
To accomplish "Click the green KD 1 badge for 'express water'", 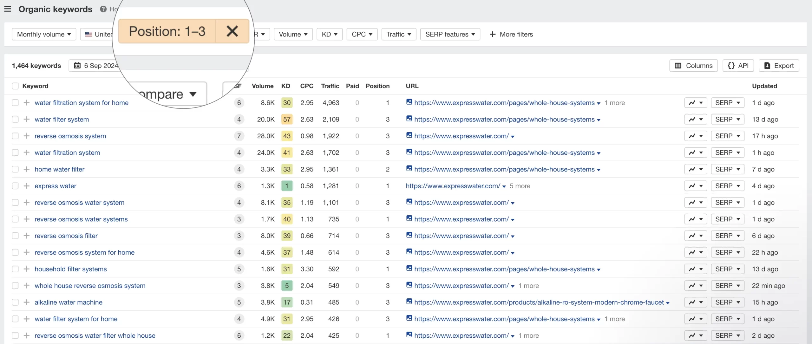I will (x=287, y=186).
